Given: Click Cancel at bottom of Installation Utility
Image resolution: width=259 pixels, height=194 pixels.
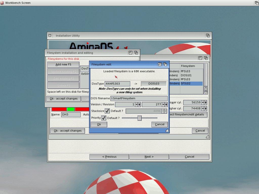Looking at the screenshot, I should (189, 157).
